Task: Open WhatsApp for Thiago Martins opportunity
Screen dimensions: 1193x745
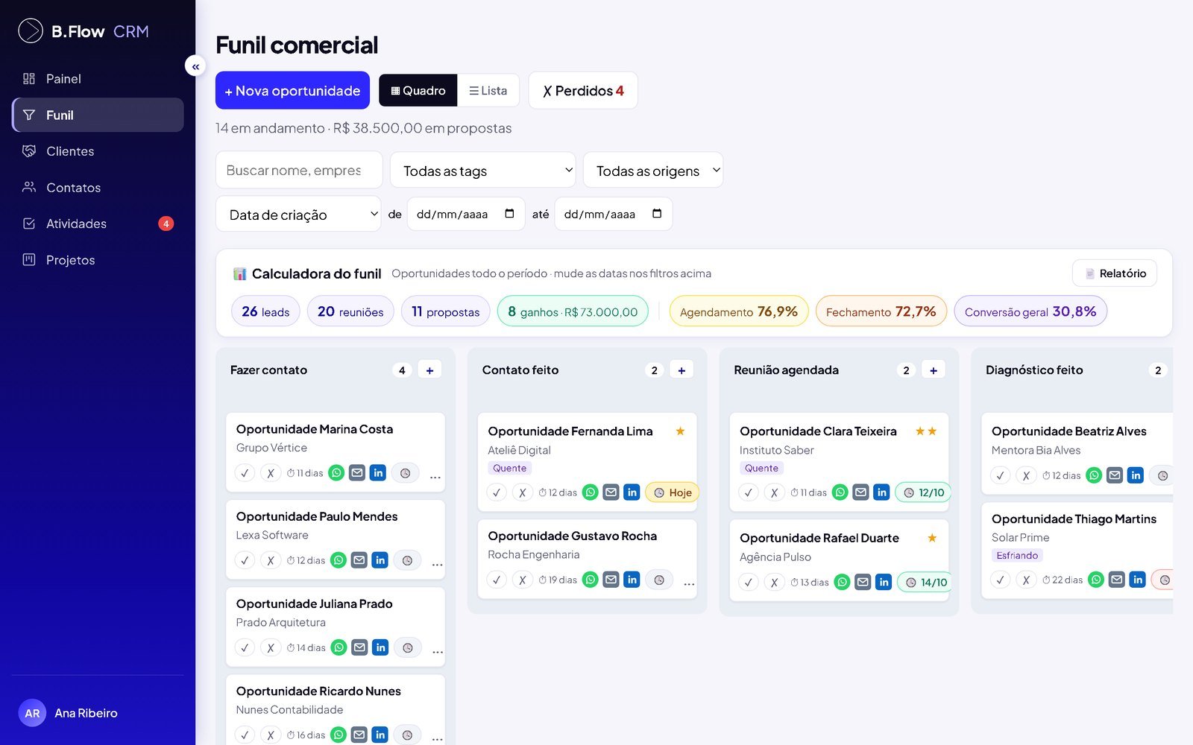Action: click(x=1096, y=580)
